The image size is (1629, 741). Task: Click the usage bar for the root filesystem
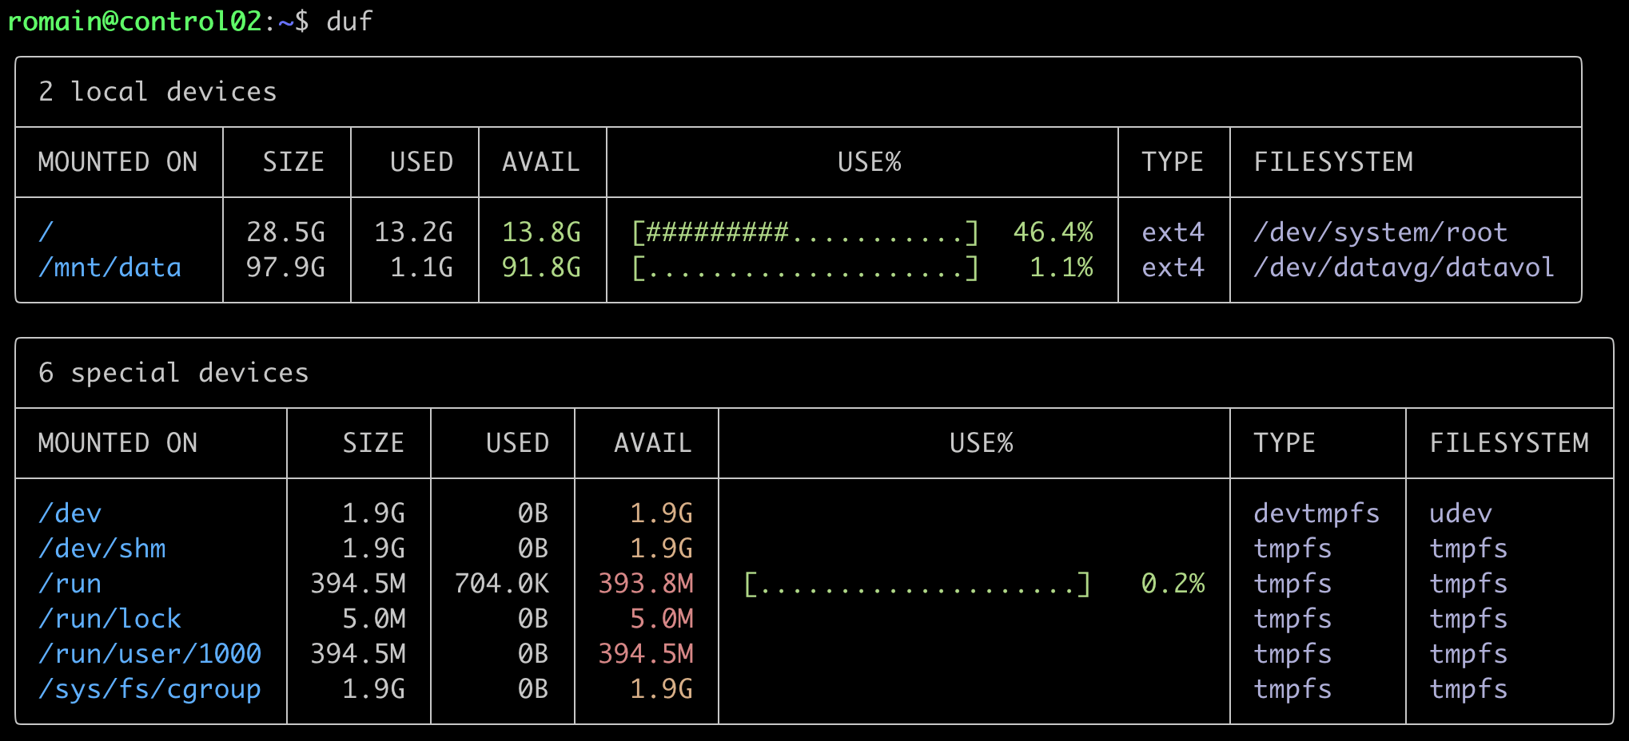coord(805,232)
